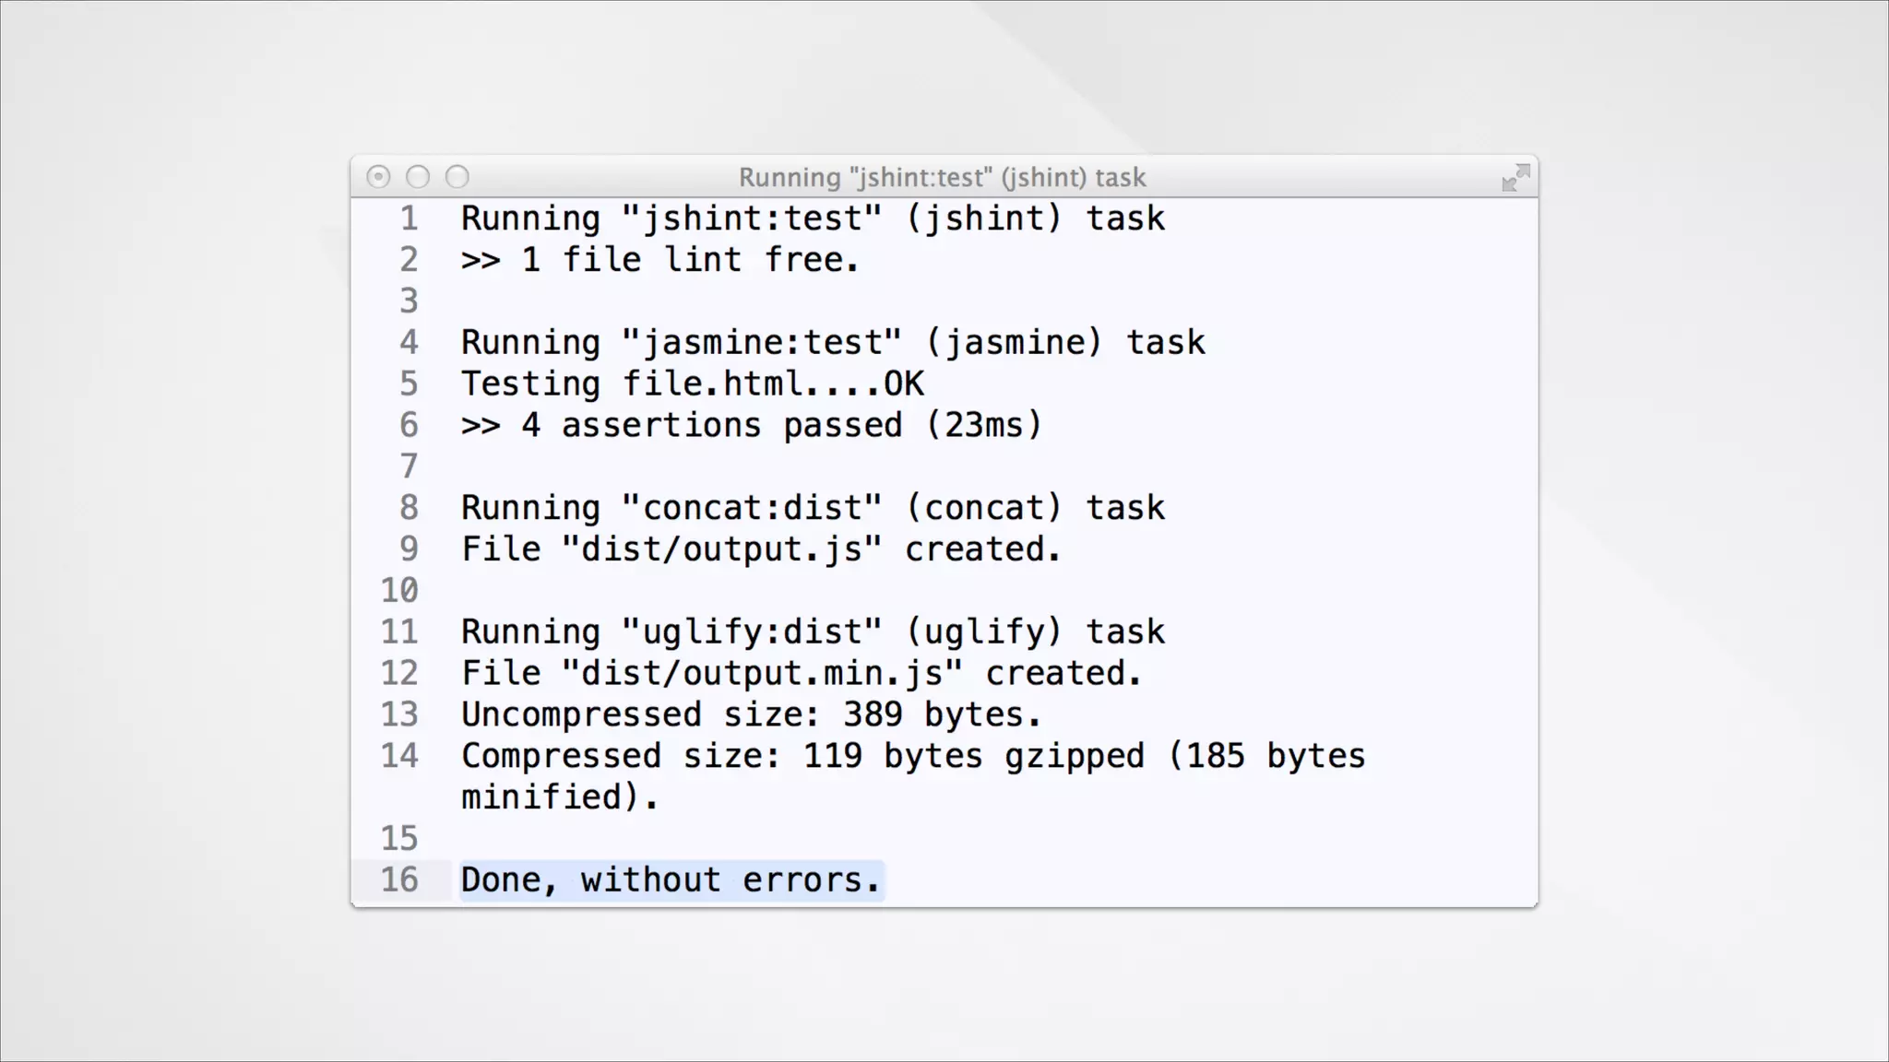Click the window zoom button

(x=457, y=177)
